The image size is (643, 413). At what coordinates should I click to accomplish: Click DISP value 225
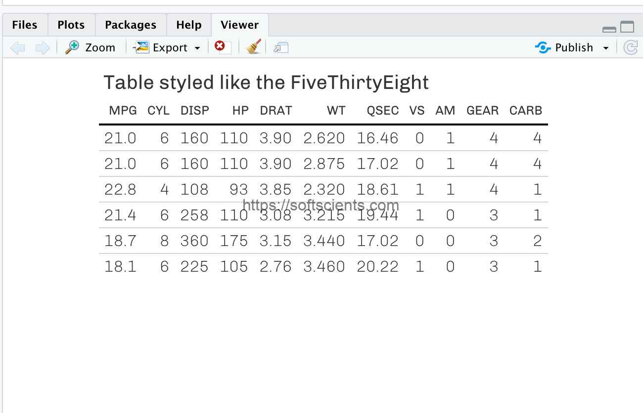pos(194,267)
